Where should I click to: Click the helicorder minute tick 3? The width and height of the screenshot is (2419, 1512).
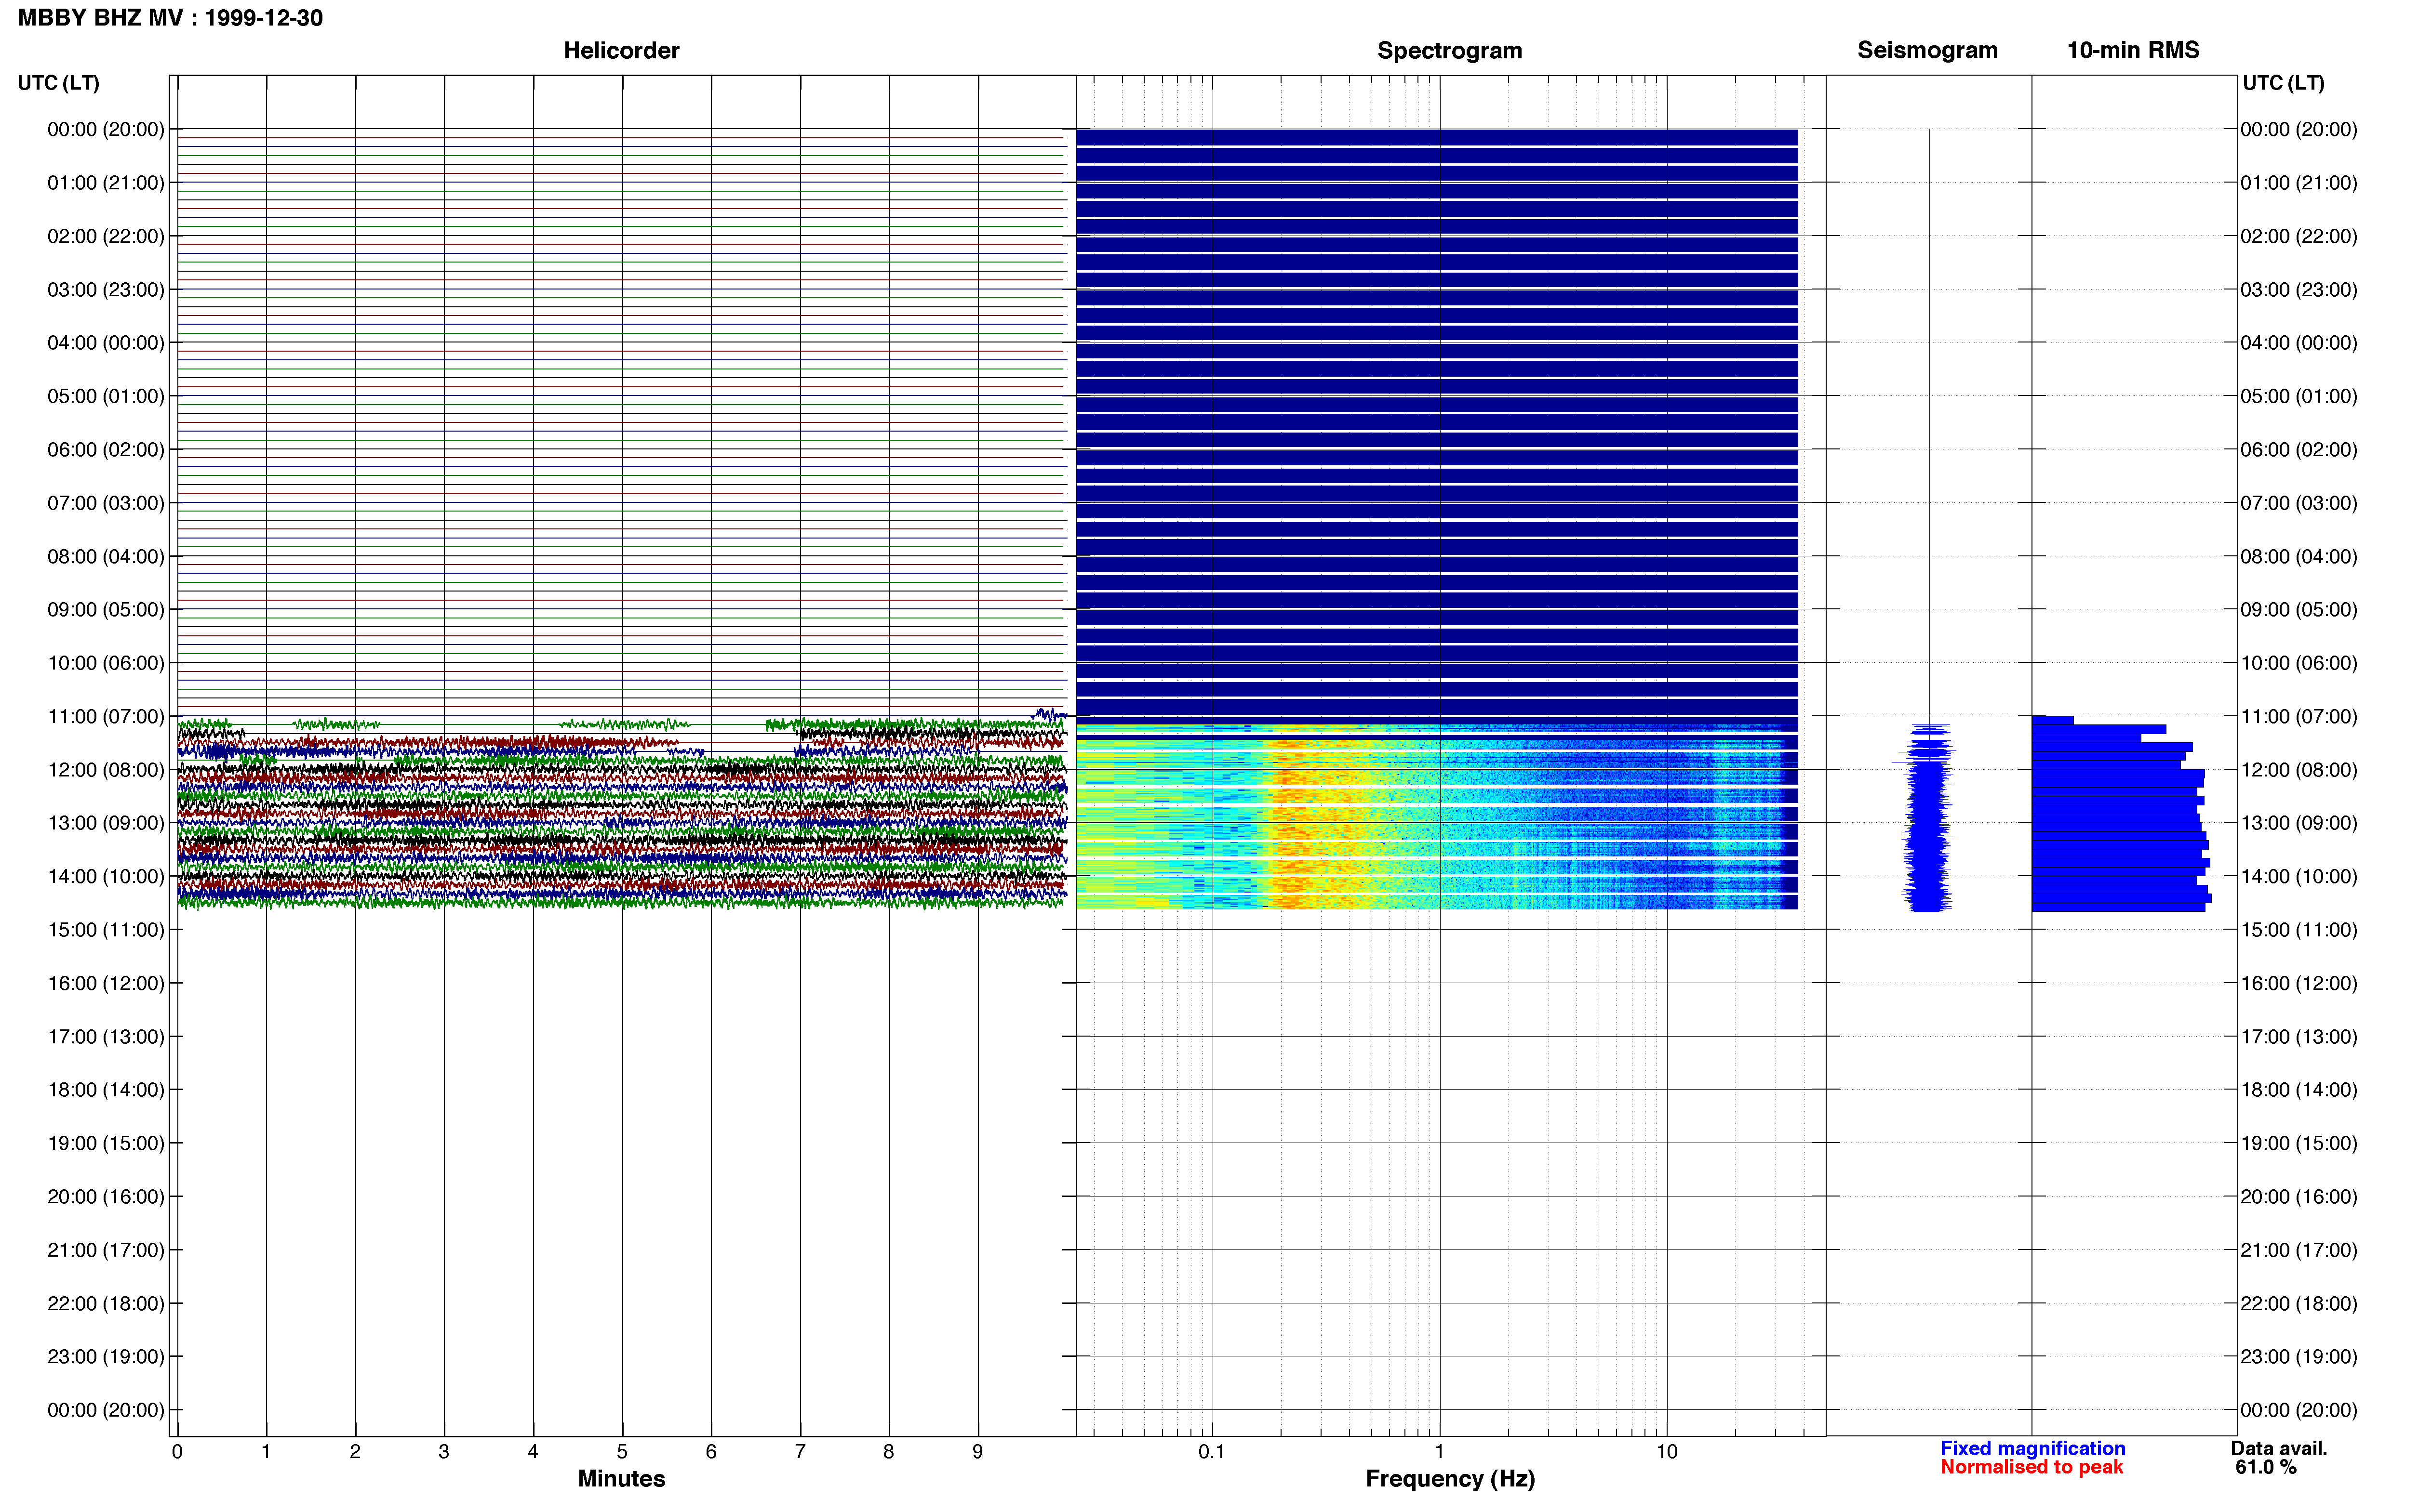point(444,1451)
